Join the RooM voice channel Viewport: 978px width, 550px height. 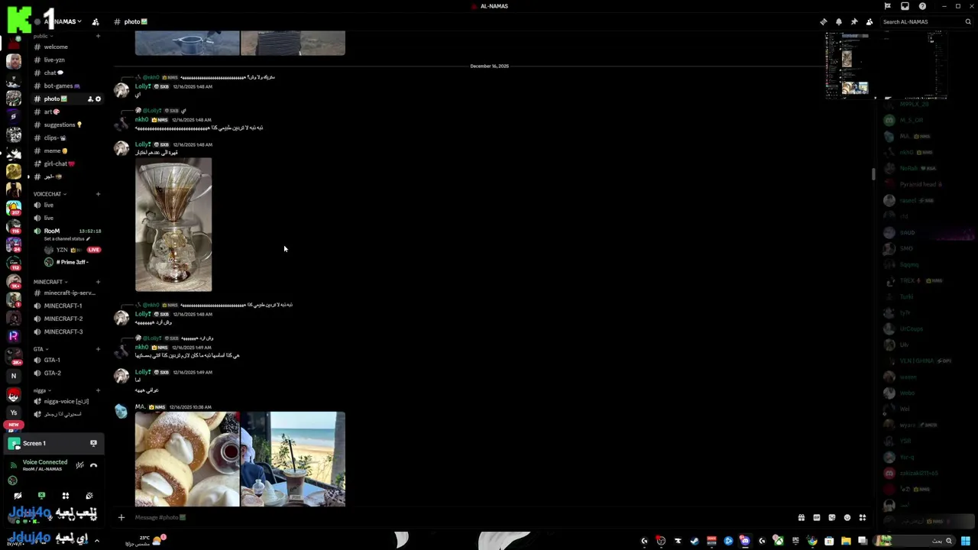pos(66,231)
